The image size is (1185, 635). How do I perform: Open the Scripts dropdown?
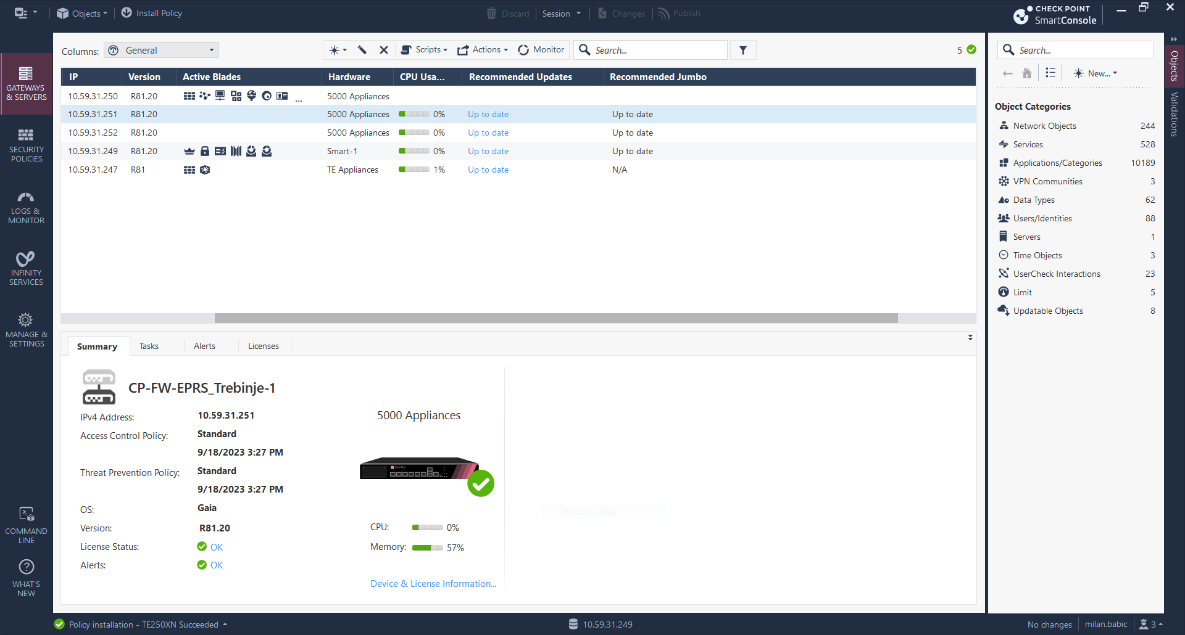(x=425, y=50)
